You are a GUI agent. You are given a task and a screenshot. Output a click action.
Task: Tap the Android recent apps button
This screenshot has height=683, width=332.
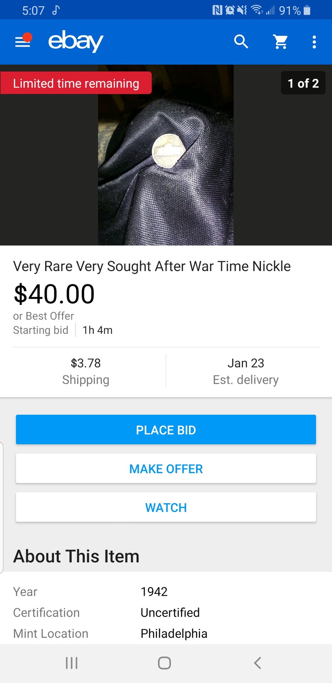click(71, 663)
